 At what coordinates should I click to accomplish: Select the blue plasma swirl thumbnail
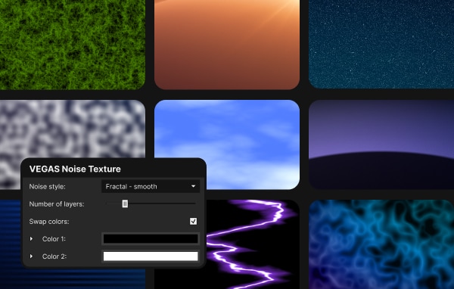(x=381, y=244)
